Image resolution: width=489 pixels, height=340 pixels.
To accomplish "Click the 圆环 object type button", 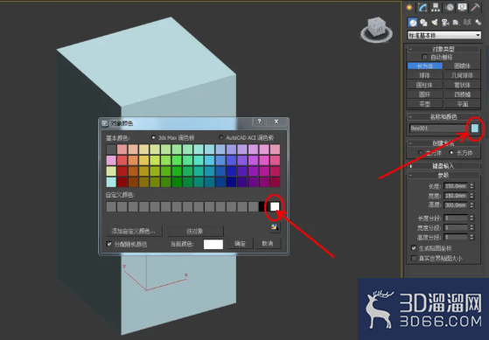I will click(x=425, y=94).
